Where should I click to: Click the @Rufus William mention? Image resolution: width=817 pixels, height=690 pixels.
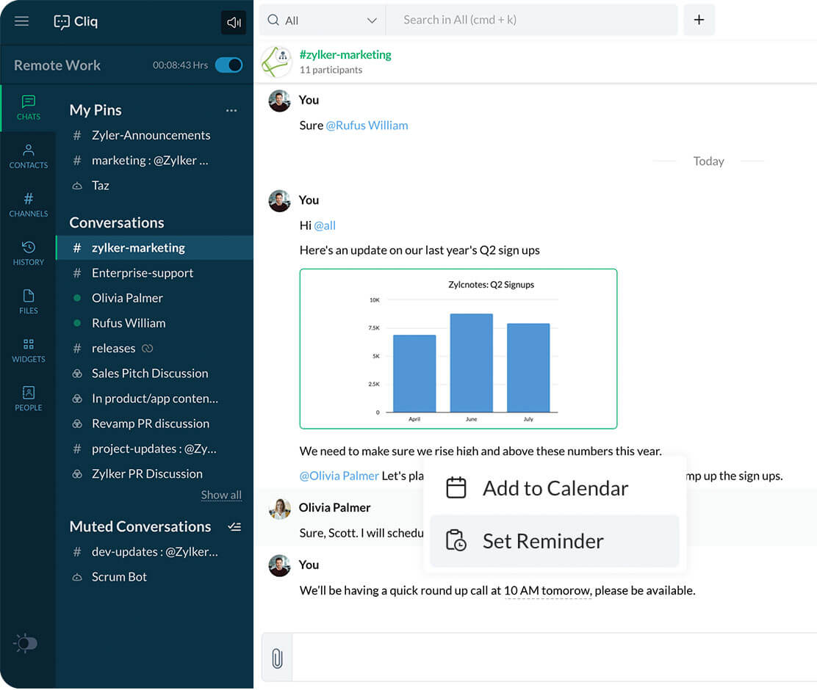point(367,126)
